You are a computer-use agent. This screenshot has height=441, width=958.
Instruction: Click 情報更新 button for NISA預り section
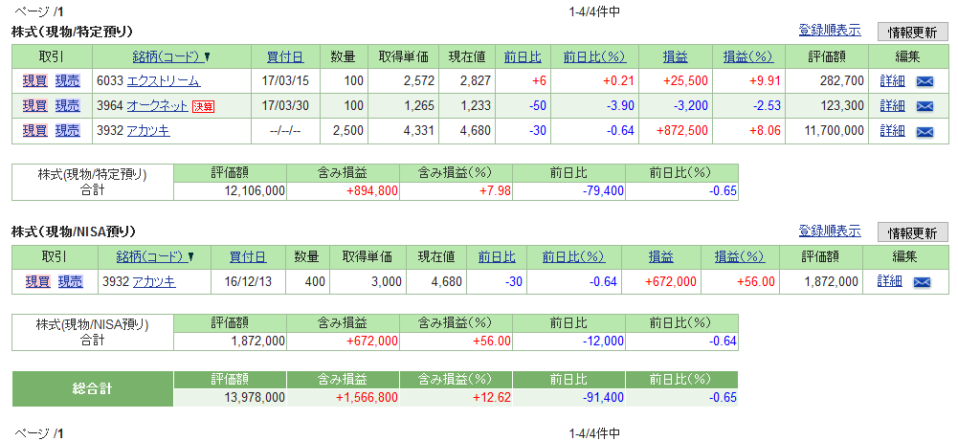point(913,232)
